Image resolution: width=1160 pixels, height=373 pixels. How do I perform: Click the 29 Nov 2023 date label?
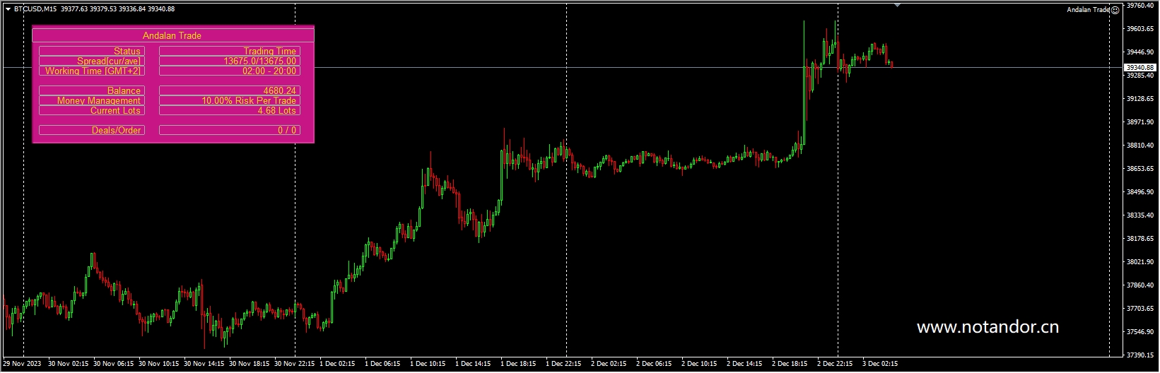pyautogui.click(x=22, y=365)
